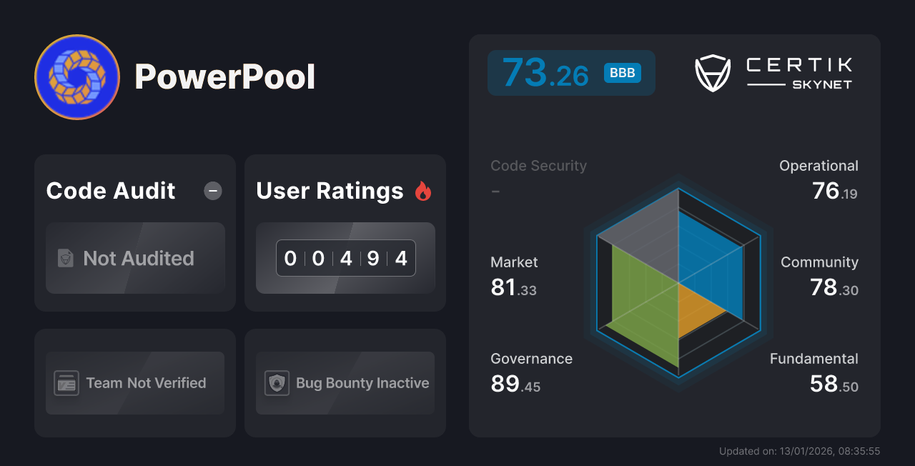Click the fire icon next to User Ratings
Image resolution: width=915 pixels, height=466 pixels.
coord(423,190)
